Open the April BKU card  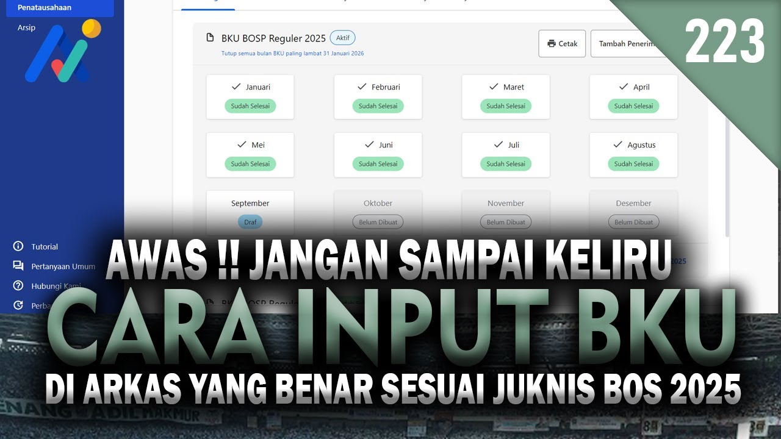coord(633,97)
